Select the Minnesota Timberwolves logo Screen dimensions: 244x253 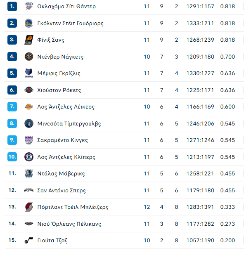[29, 123]
